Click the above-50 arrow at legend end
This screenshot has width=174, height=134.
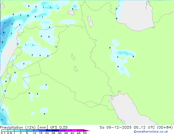tap(87, 130)
